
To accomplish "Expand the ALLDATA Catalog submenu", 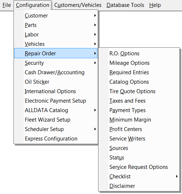I will click(x=56, y=110).
